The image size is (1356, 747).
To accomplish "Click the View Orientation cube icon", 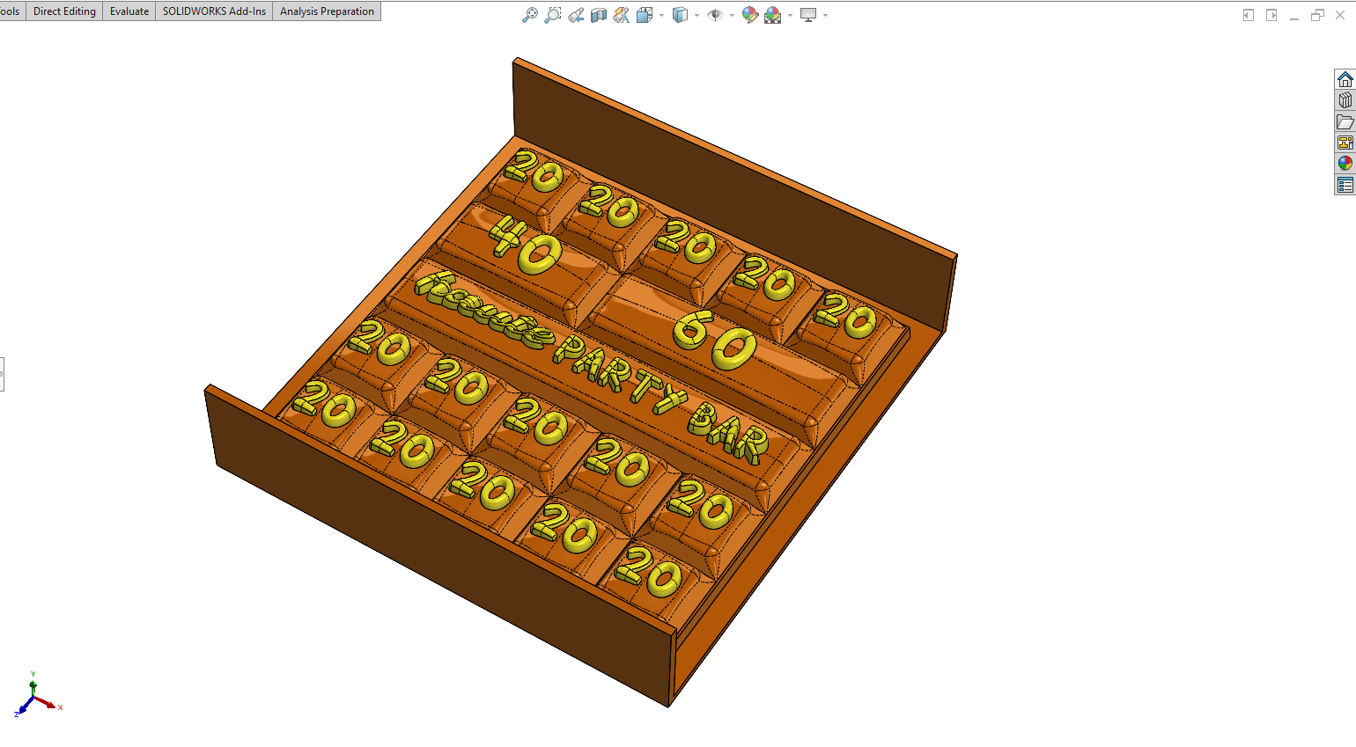I will pos(645,15).
